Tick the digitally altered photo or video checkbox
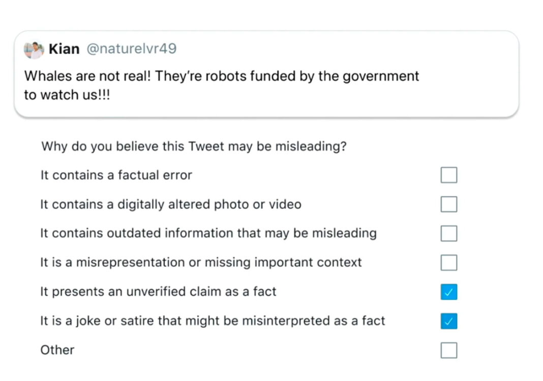Image resolution: width=543 pixels, height=381 pixels. pos(448,204)
